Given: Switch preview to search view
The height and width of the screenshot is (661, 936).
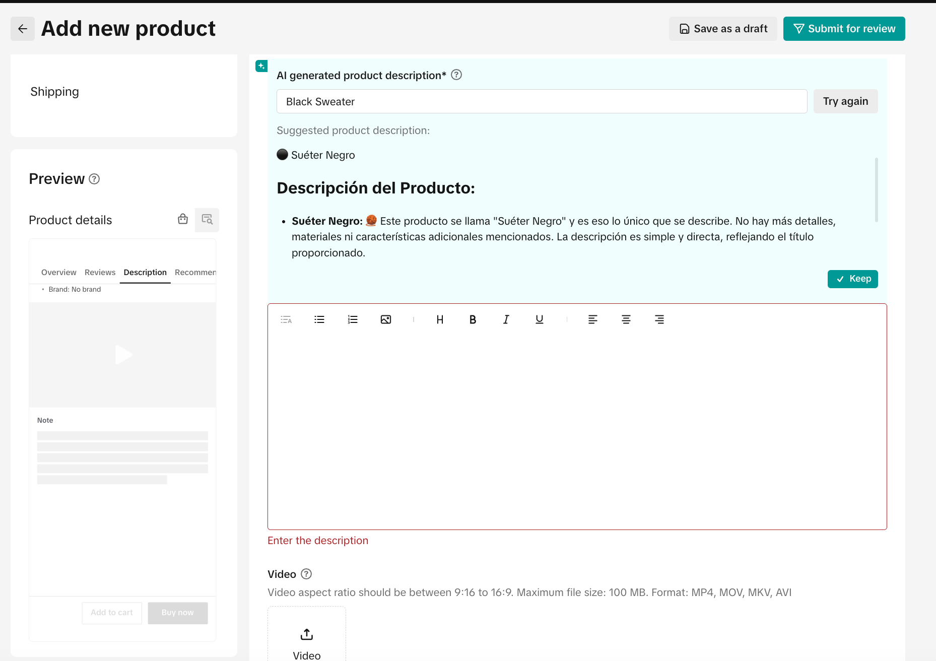Looking at the screenshot, I should point(207,220).
